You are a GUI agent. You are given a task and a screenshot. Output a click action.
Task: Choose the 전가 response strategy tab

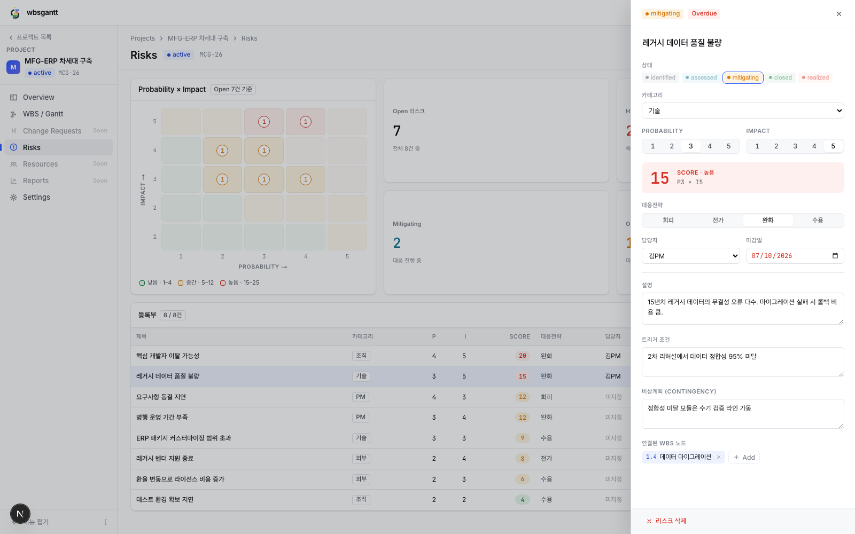[x=718, y=221]
